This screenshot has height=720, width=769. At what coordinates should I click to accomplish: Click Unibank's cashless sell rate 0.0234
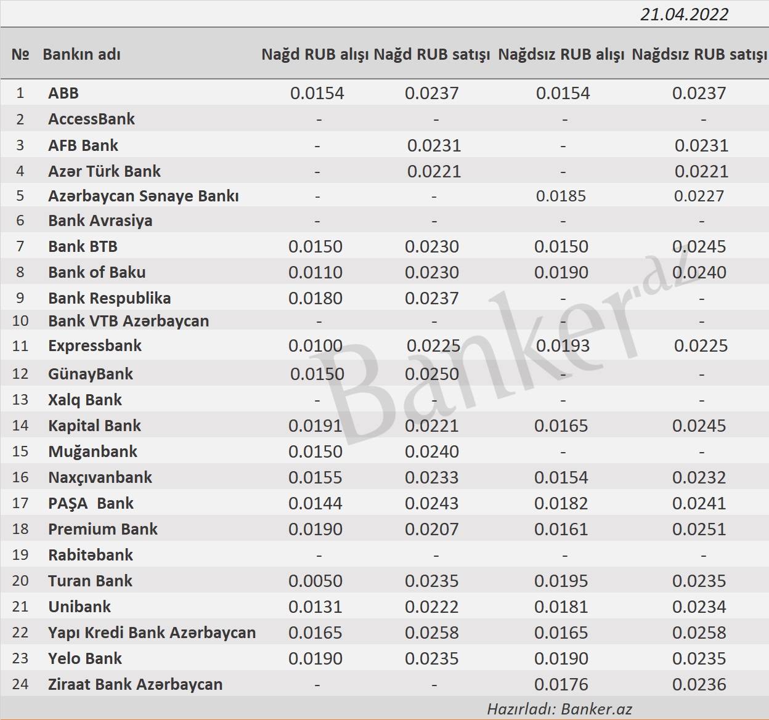click(699, 607)
